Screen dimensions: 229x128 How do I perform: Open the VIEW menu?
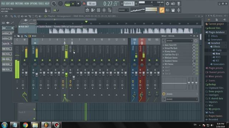(26, 4)
